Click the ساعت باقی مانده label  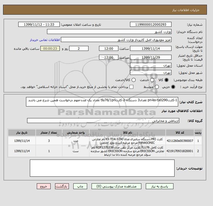point(27,49)
